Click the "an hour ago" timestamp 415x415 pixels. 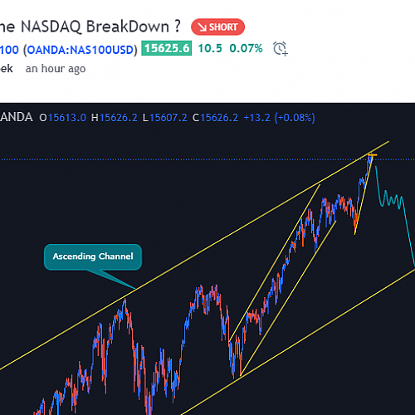coord(56,69)
